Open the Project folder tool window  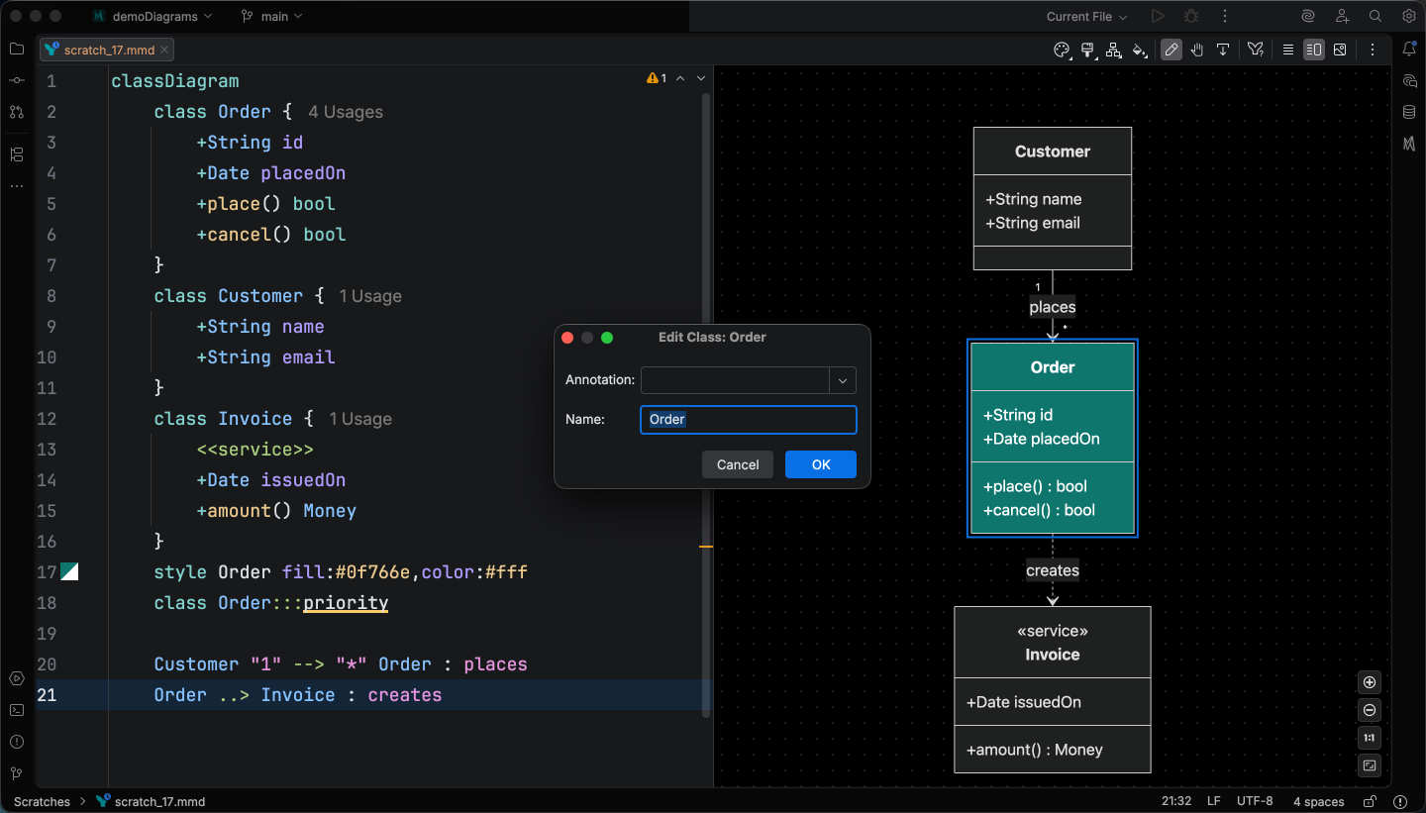click(x=17, y=49)
